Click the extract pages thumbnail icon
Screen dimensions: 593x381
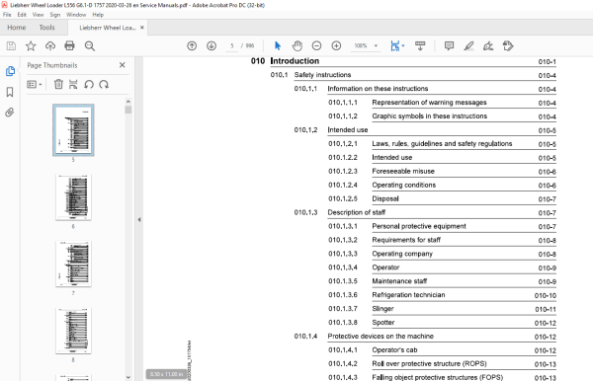73,84
